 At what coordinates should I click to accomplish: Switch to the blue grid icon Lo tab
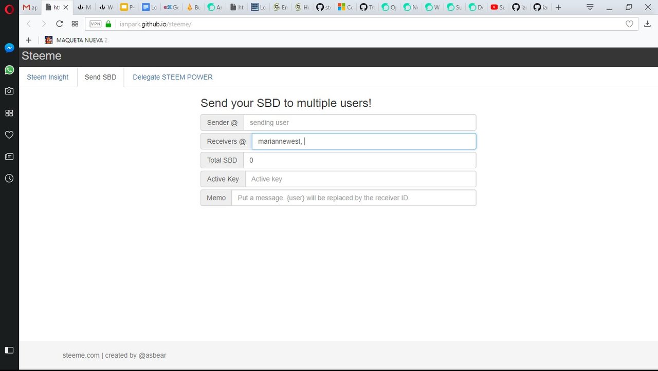click(x=259, y=7)
